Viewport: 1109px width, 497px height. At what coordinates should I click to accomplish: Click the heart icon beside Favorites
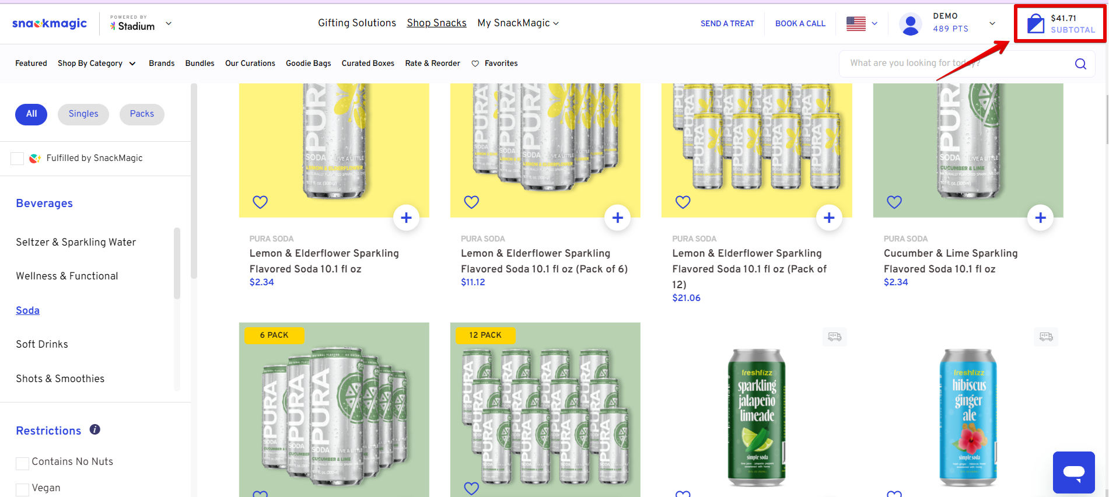[x=475, y=64]
